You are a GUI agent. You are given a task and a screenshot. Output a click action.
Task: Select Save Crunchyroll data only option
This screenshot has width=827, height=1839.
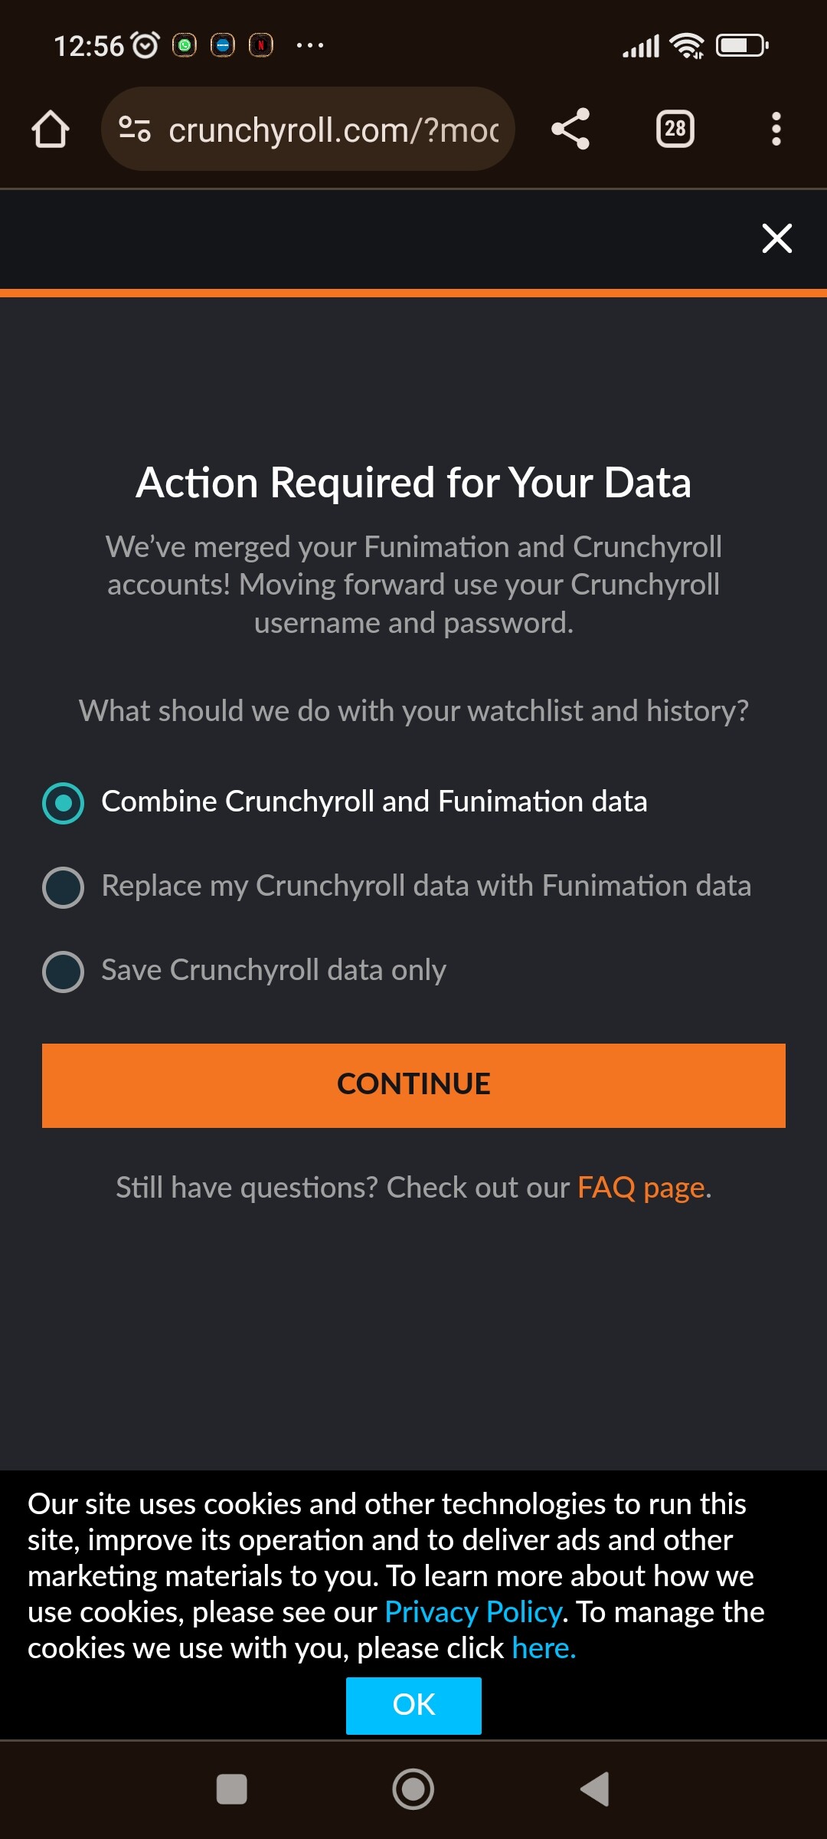[x=63, y=972]
